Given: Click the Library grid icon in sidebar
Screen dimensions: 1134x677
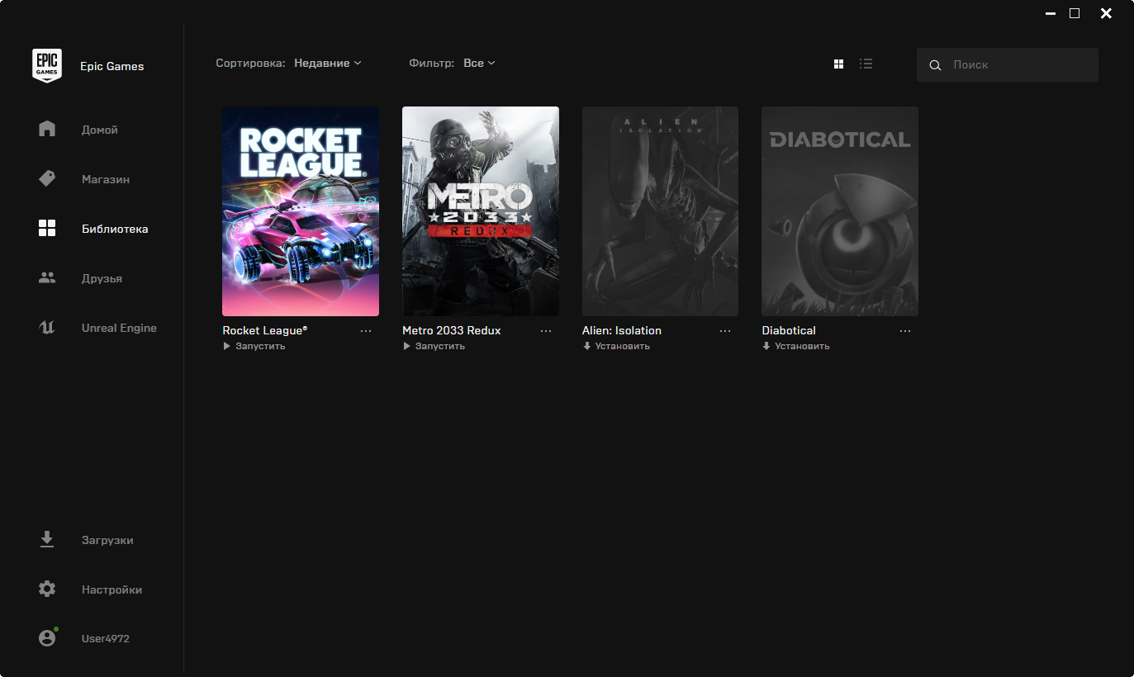Looking at the screenshot, I should [x=47, y=229].
